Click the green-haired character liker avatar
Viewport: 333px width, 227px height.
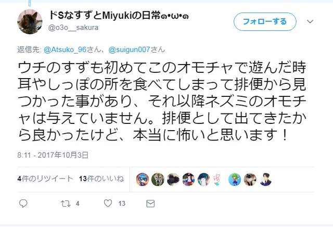[x=235, y=180]
